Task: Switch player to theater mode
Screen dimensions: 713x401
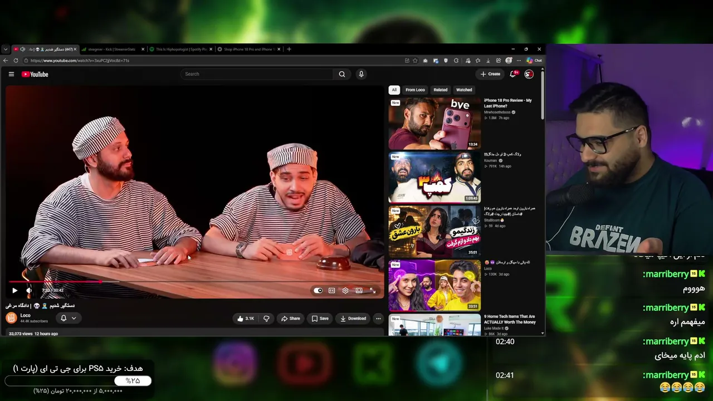Action: click(x=359, y=290)
